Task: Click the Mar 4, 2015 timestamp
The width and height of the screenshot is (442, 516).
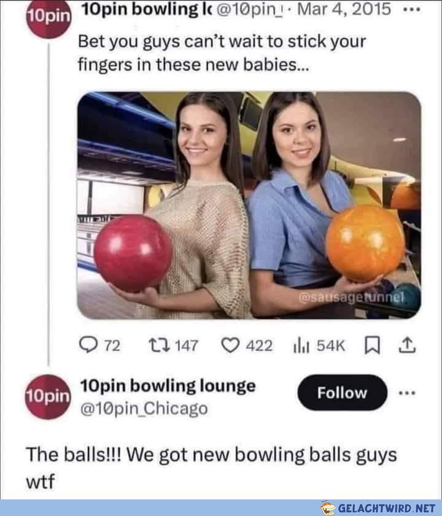Action: [x=344, y=9]
